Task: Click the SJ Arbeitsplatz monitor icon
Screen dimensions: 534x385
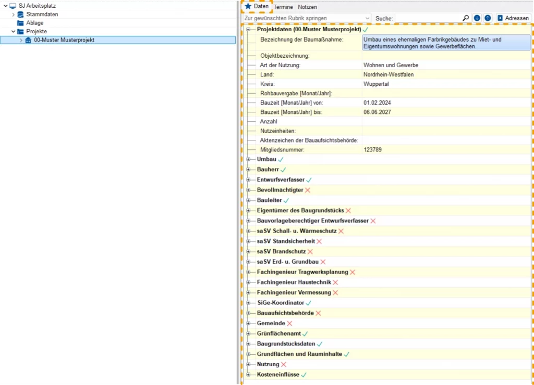Action: [13, 6]
